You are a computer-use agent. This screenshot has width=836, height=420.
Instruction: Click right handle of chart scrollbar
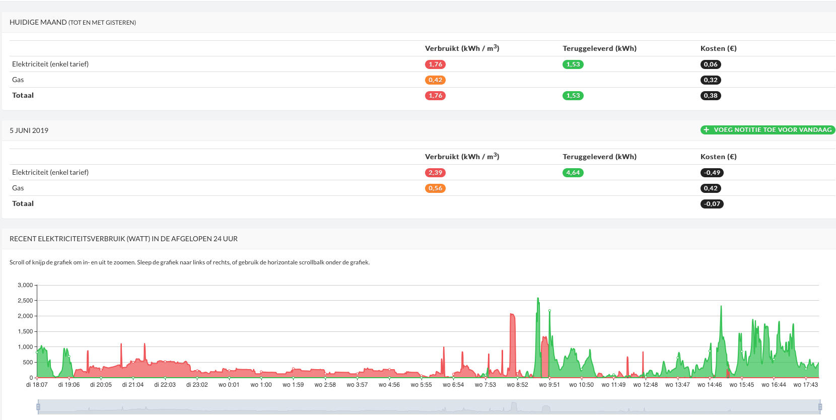click(x=820, y=406)
